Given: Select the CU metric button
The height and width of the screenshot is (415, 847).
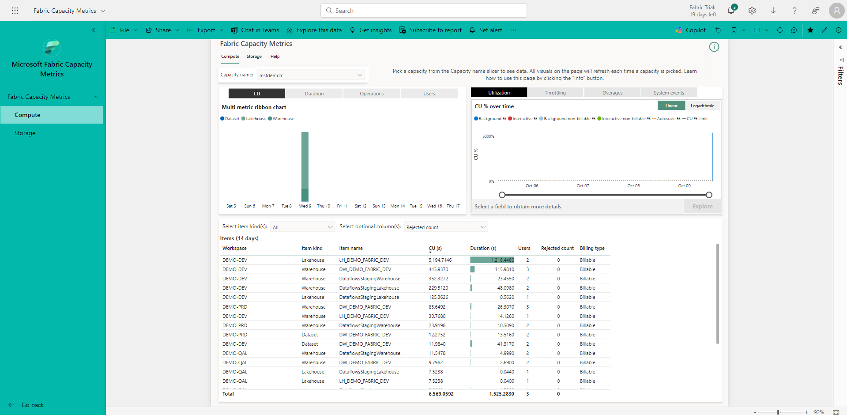Looking at the screenshot, I should tap(257, 94).
